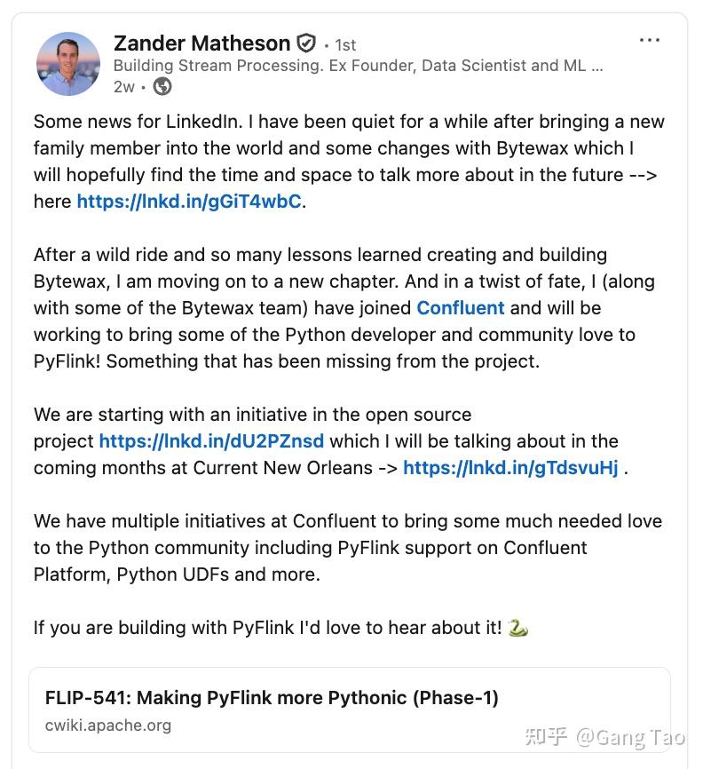Click the globe public visibility icon
This screenshot has height=769, width=703.
(x=162, y=86)
